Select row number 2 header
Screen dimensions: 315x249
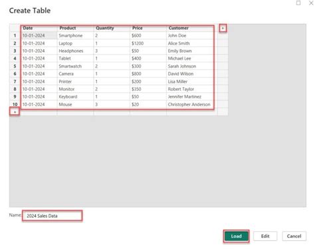point(15,43)
